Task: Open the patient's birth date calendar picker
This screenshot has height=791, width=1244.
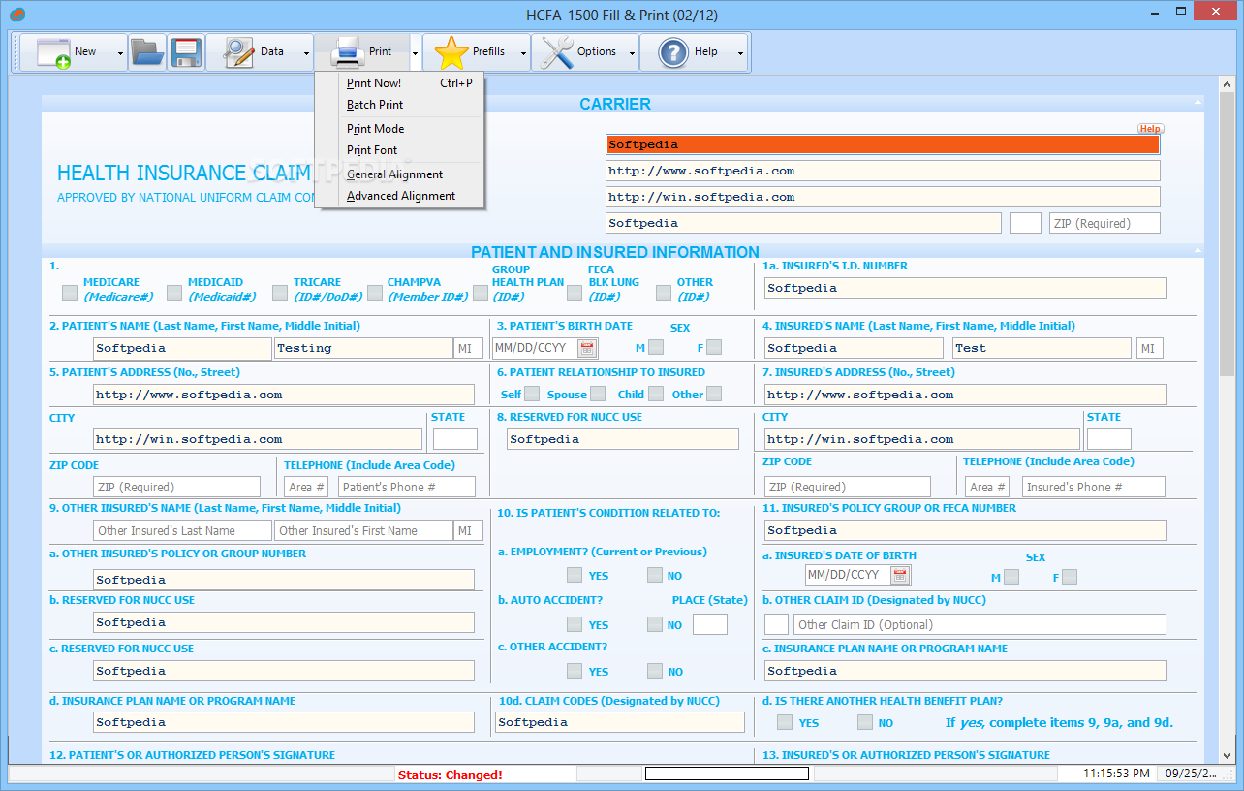Action: point(586,348)
